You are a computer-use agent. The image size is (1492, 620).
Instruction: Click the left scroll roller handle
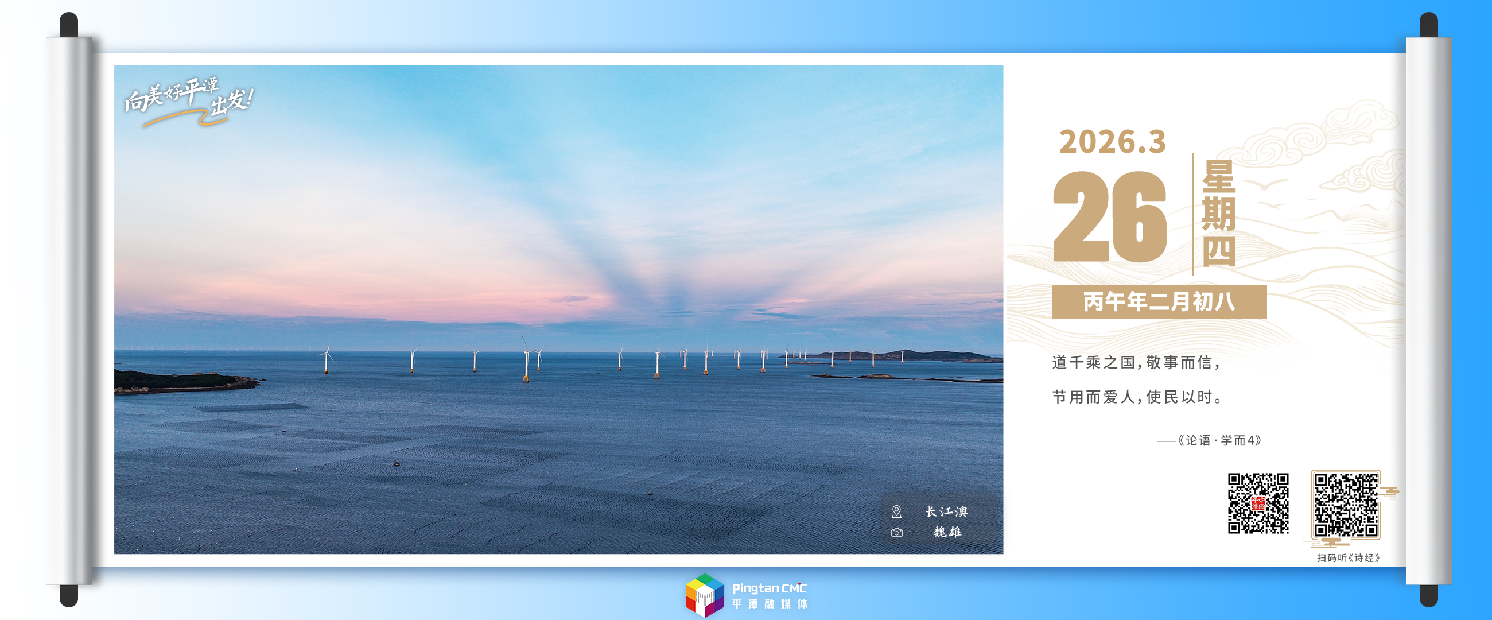tap(69, 310)
